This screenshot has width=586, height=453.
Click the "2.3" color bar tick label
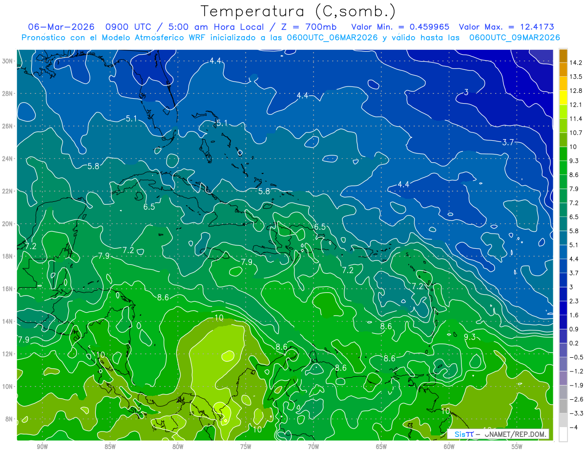574,301
